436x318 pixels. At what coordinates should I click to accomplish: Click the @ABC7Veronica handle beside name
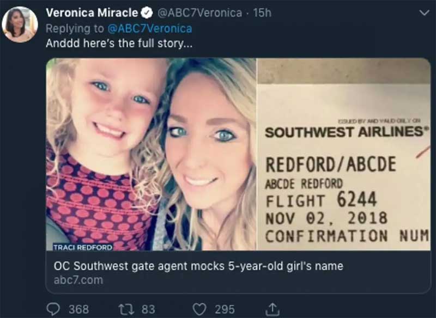pos(199,13)
